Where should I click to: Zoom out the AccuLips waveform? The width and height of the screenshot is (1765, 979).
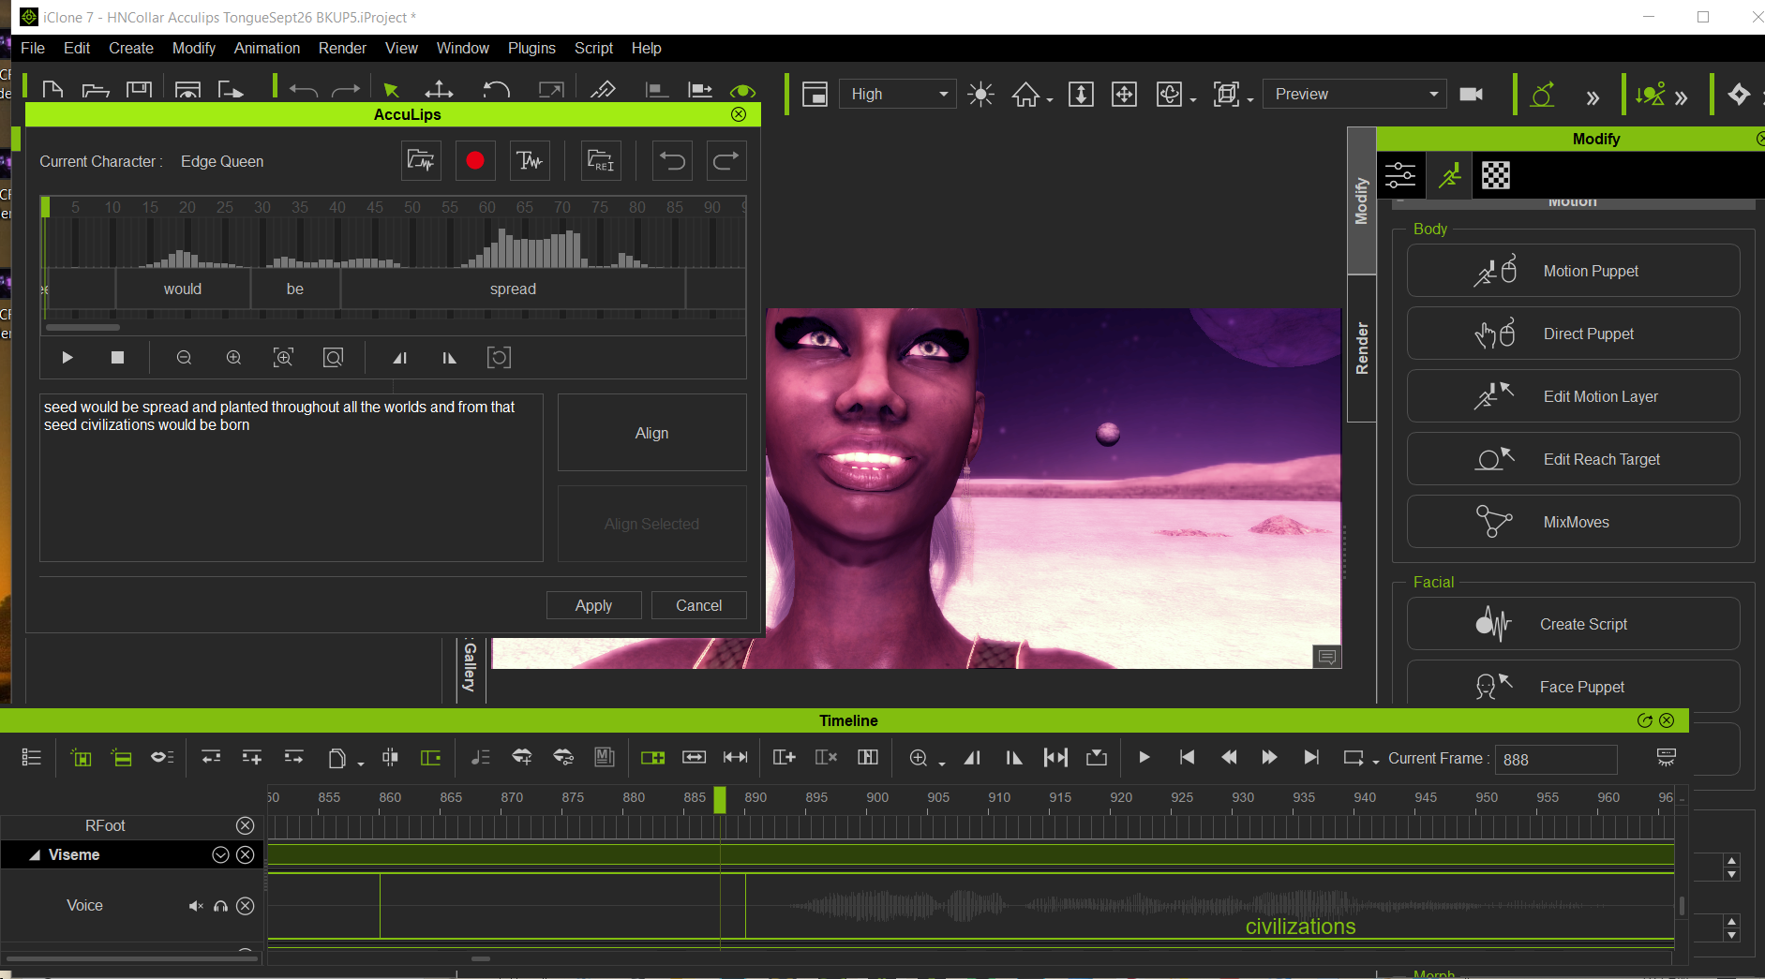184,358
